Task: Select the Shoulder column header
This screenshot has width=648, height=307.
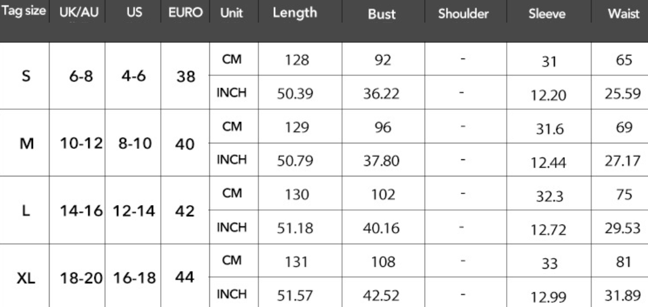Action: point(463,13)
